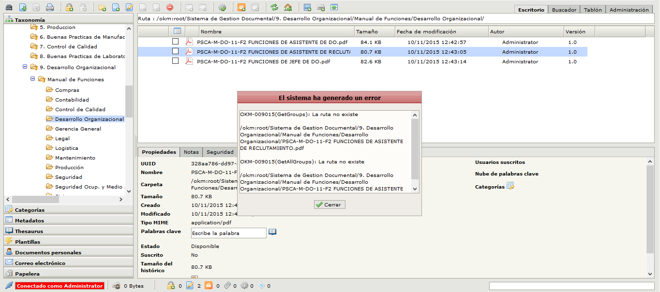This screenshot has height=292, width=660.
Task: Toggle the select-all checkbox in column header
Action: 177,30
